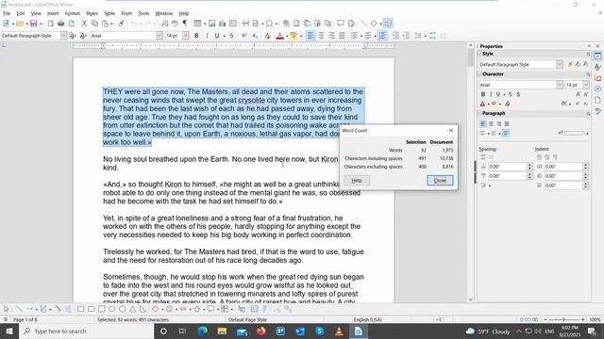The width and height of the screenshot is (604, 339).
Task: Insert an image using the picture icon
Action: point(211,24)
